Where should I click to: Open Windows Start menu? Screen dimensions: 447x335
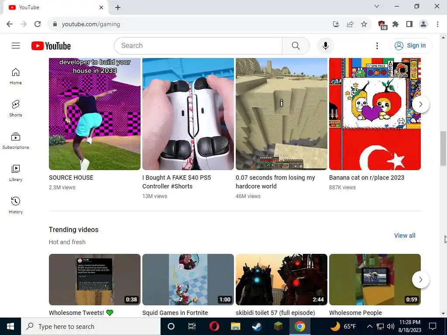[x=10, y=326]
